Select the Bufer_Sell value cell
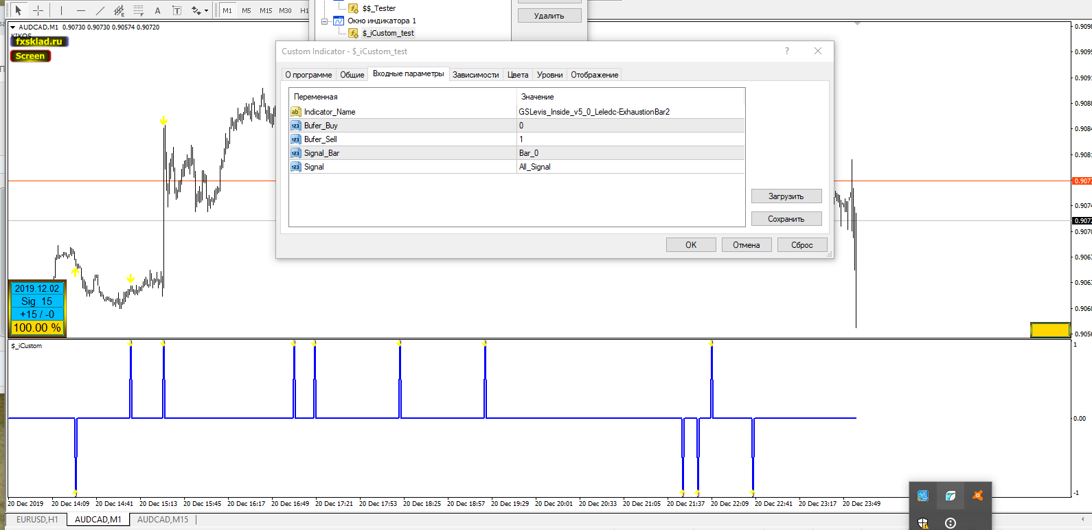Viewport: 1092px width, 530px height. coord(630,139)
